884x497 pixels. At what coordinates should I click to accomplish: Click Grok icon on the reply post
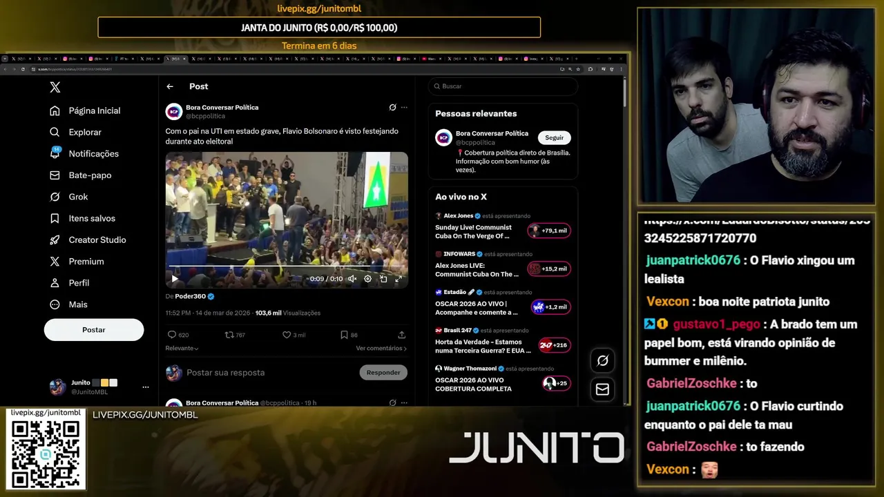point(392,402)
